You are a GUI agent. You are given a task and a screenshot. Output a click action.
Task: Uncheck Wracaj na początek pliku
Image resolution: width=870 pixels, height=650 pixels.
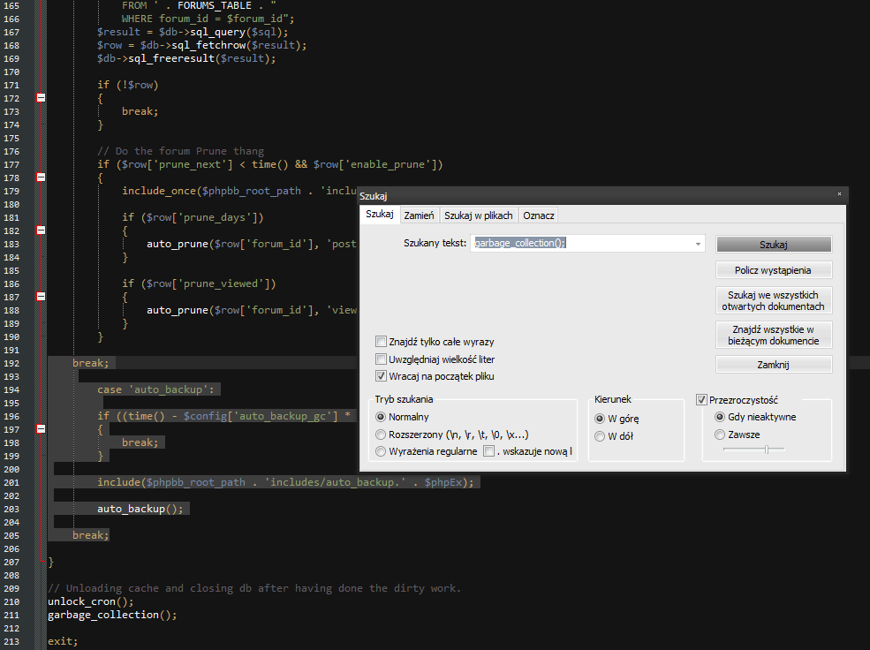click(381, 376)
